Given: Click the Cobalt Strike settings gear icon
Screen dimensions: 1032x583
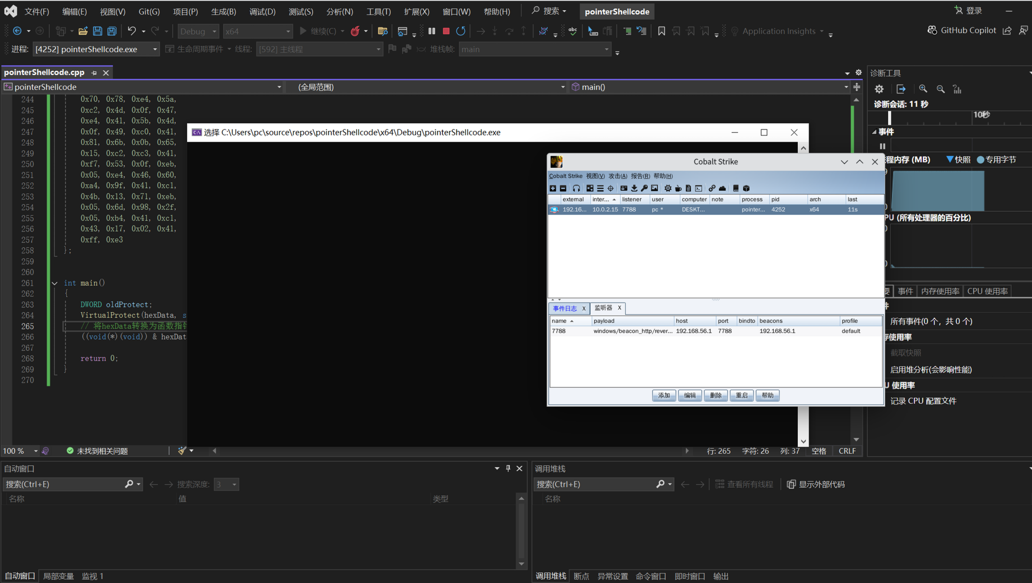Looking at the screenshot, I should [668, 188].
